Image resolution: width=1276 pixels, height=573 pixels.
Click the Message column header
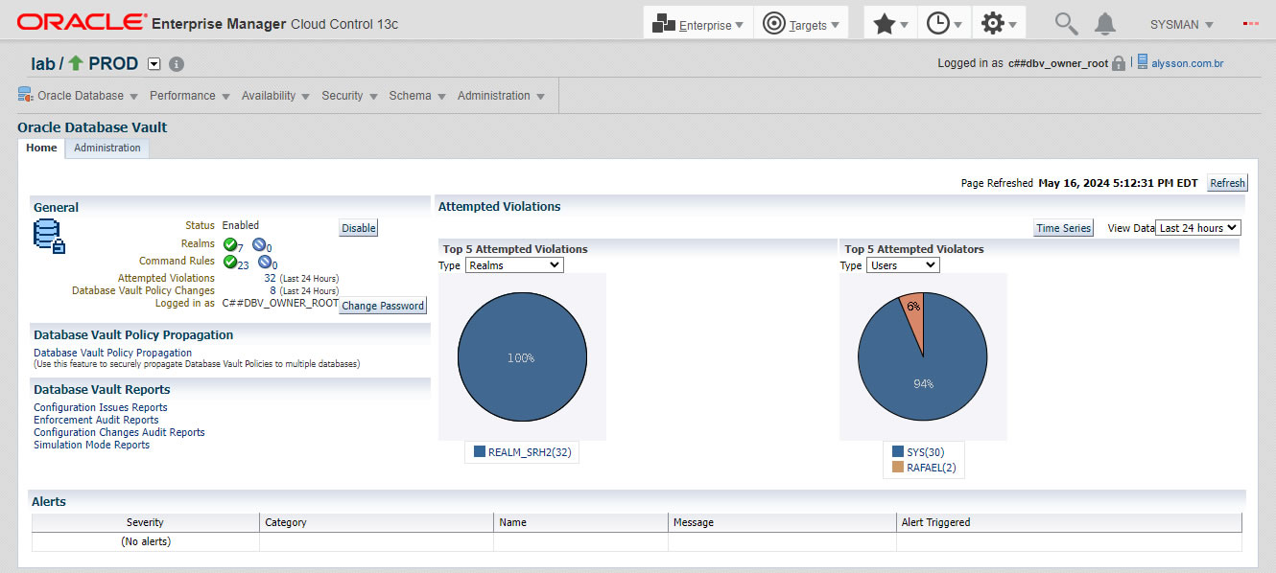(782, 522)
